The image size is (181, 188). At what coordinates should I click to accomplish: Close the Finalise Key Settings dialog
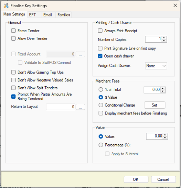175,5
